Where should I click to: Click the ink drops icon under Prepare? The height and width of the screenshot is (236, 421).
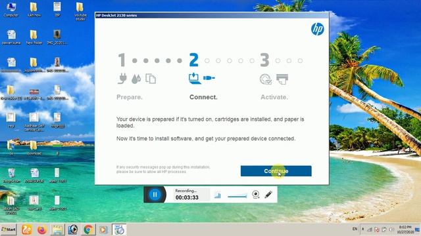pyautogui.click(x=136, y=79)
